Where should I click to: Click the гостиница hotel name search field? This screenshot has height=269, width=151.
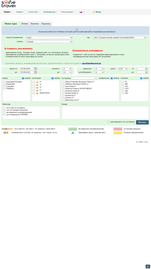[83, 78]
